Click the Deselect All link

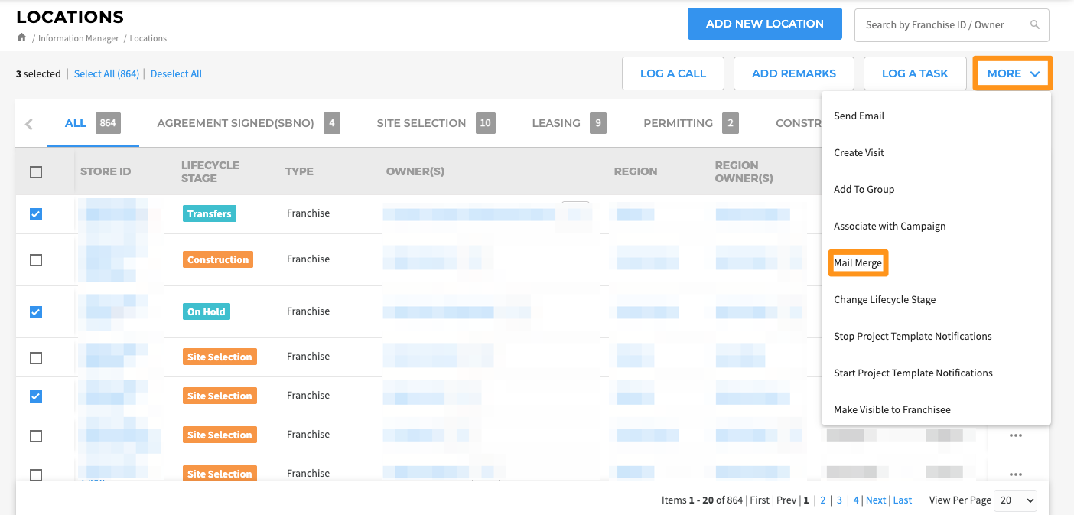point(176,74)
